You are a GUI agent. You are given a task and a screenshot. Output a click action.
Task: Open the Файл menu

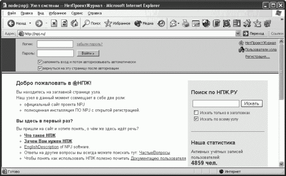pos(11,13)
